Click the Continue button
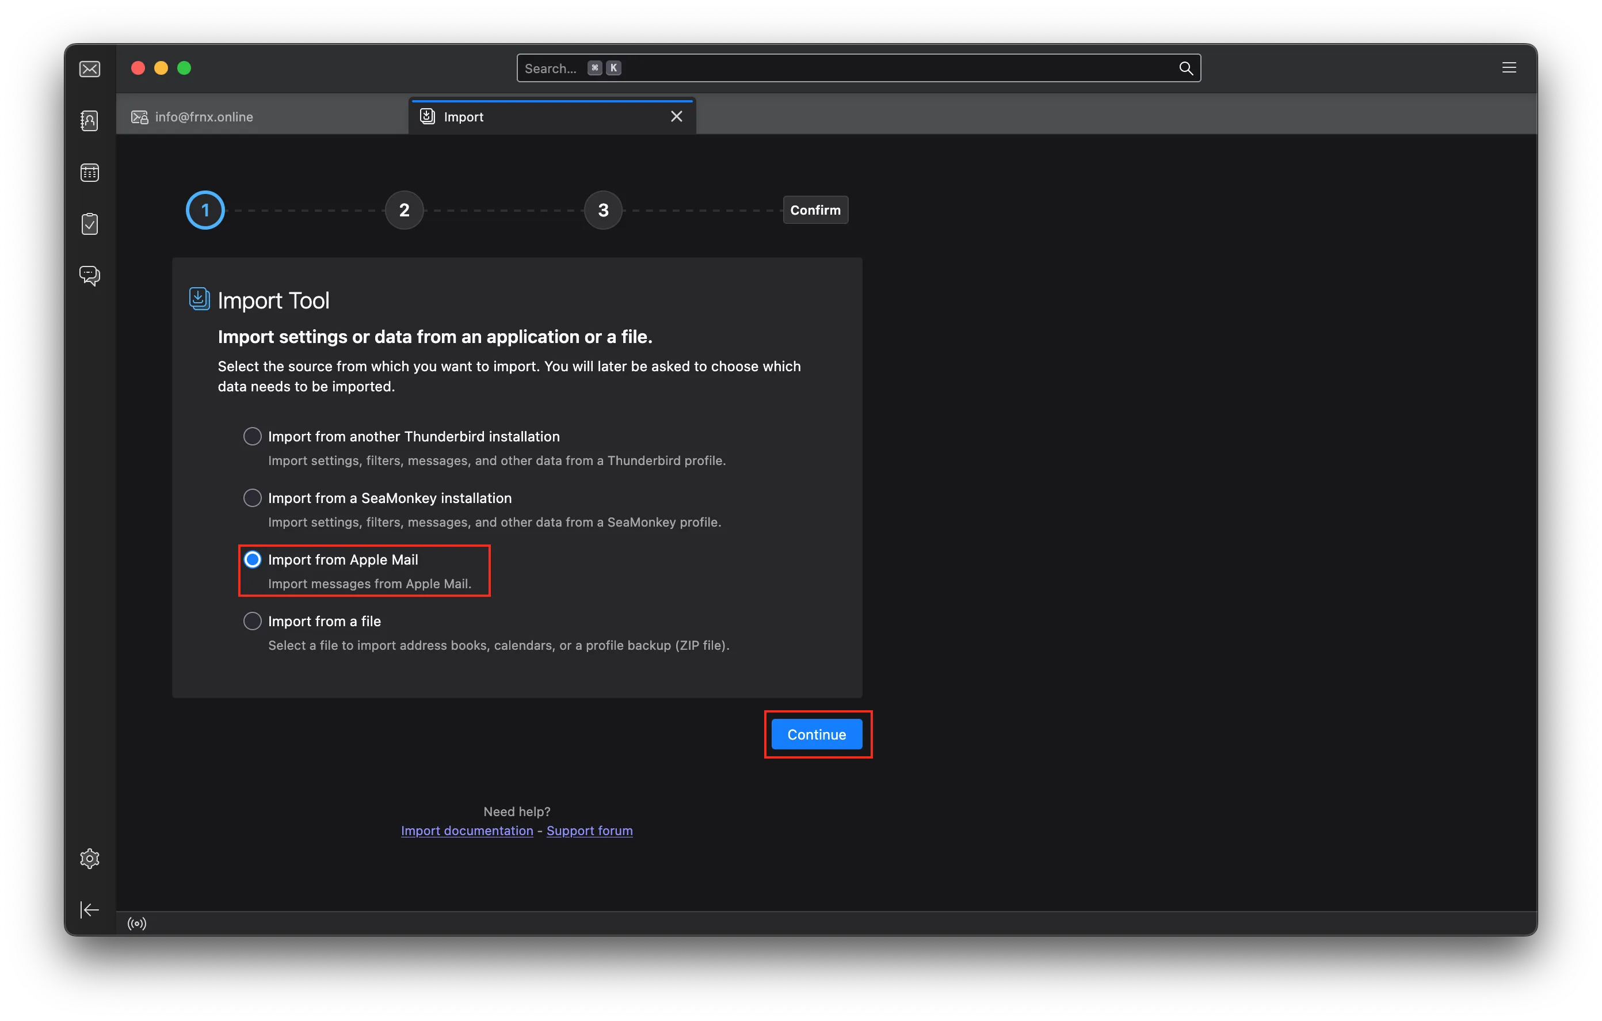1602x1021 pixels. (817, 734)
